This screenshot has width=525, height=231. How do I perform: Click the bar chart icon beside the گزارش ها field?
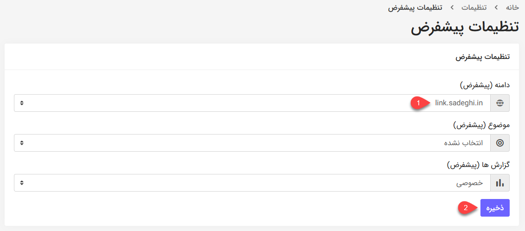click(x=500, y=183)
